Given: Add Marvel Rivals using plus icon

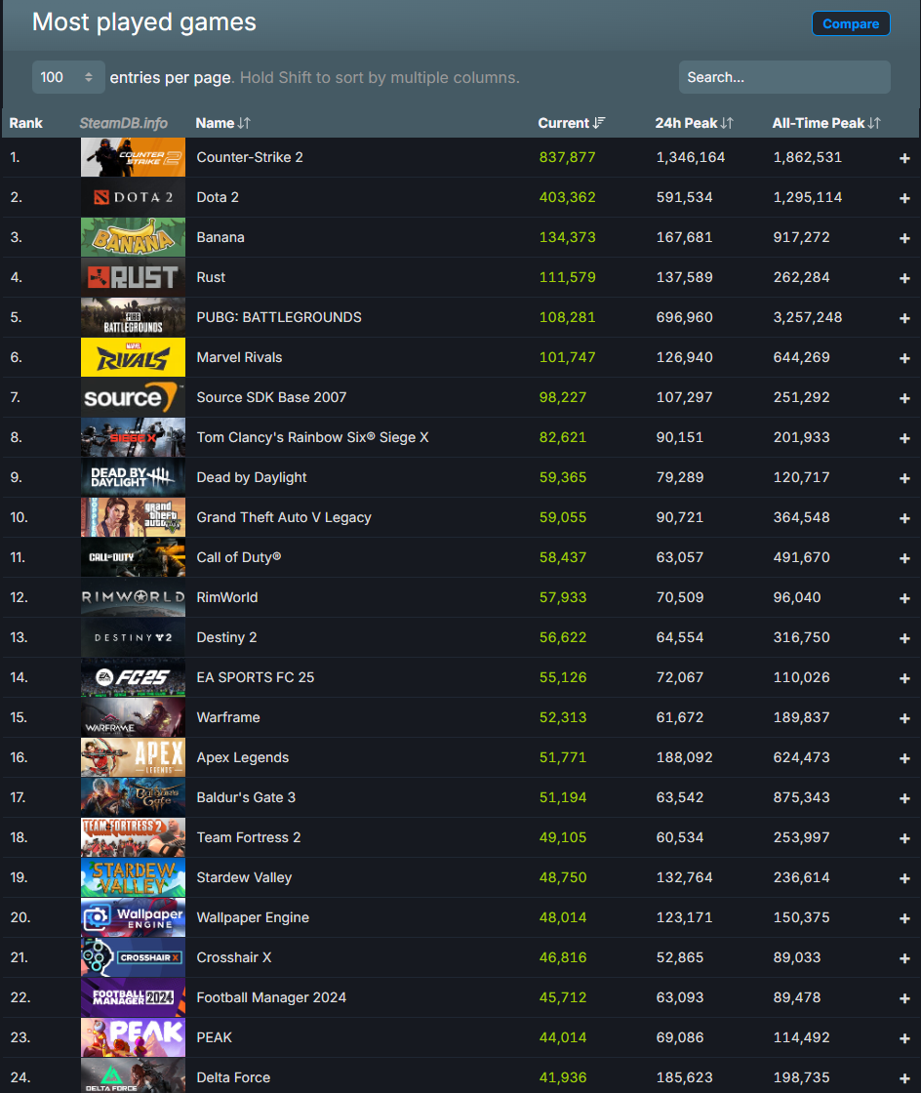Looking at the screenshot, I should click(x=904, y=358).
